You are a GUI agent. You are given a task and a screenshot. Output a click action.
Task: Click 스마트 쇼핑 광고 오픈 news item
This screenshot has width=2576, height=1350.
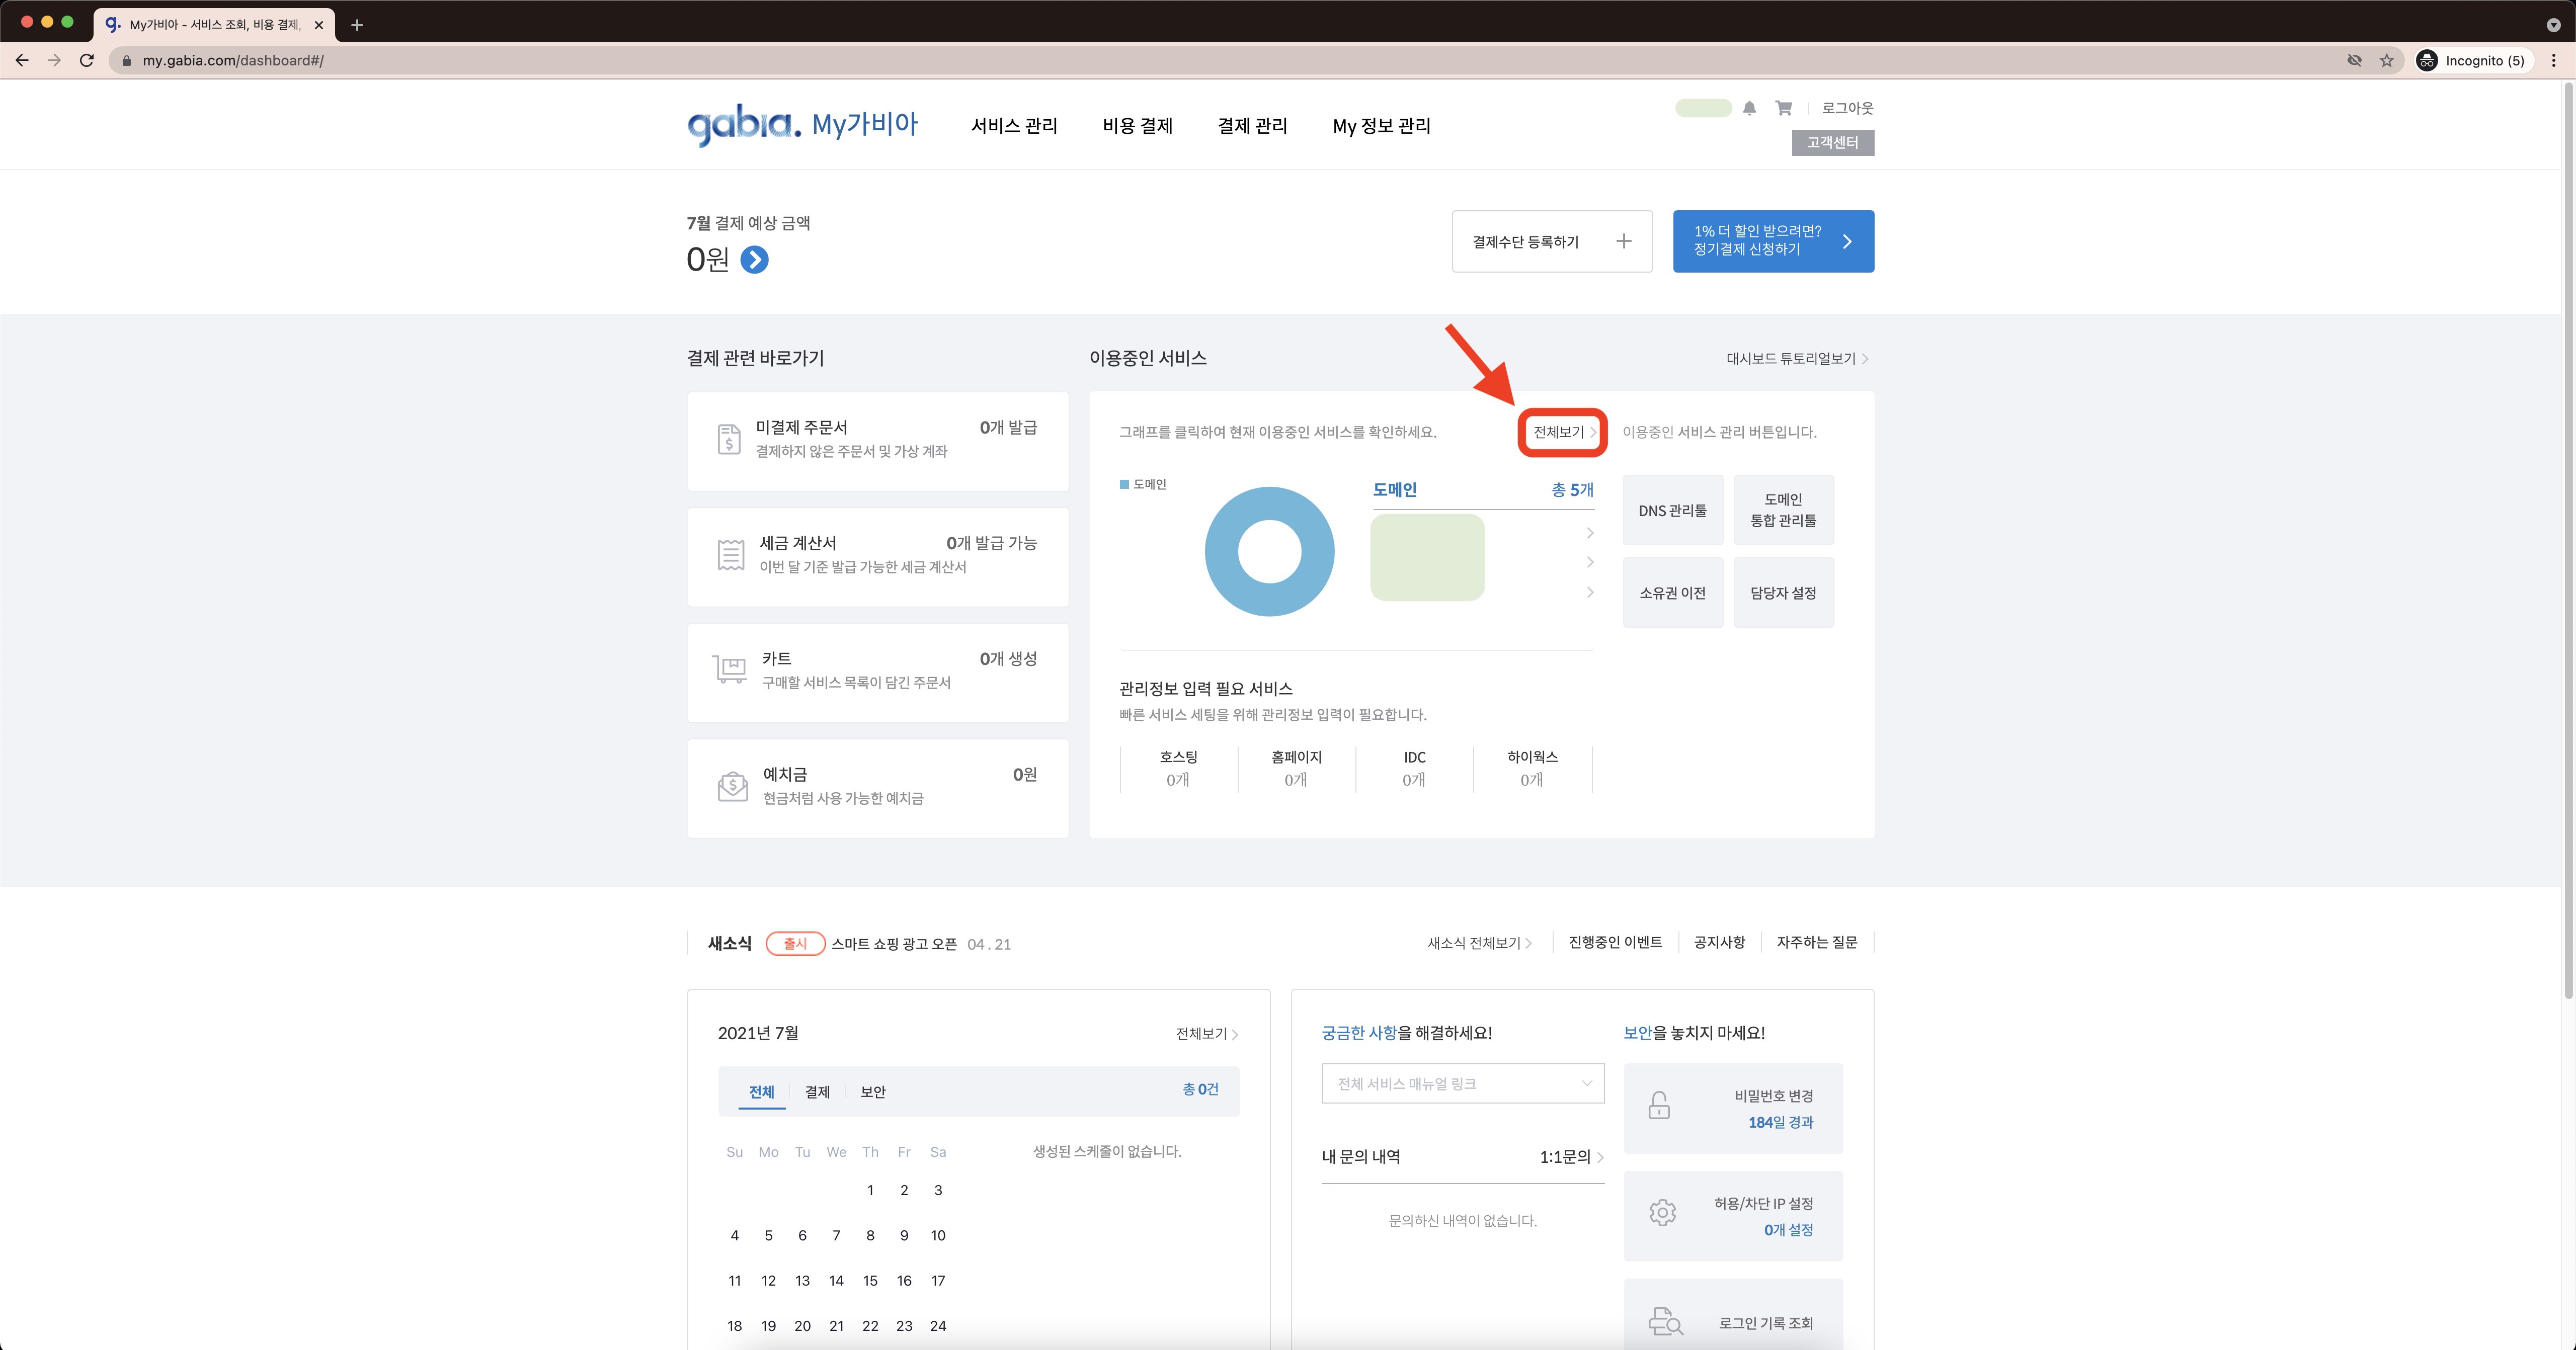click(894, 944)
